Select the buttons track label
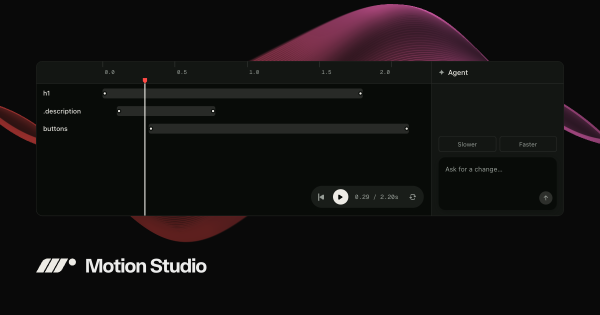The height and width of the screenshot is (315, 600). 55,128
